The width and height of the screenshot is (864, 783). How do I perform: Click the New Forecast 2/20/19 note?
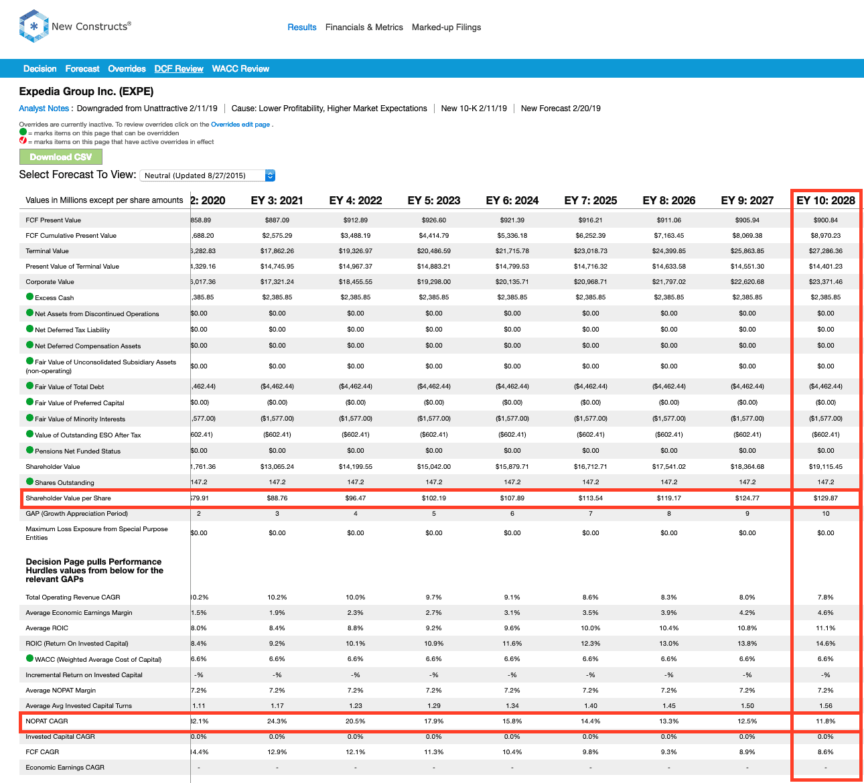(561, 109)
